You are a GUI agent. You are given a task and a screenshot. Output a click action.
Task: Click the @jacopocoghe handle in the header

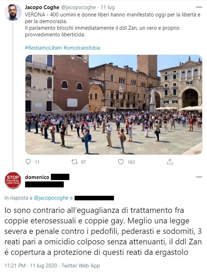click(x=78, y=7)
